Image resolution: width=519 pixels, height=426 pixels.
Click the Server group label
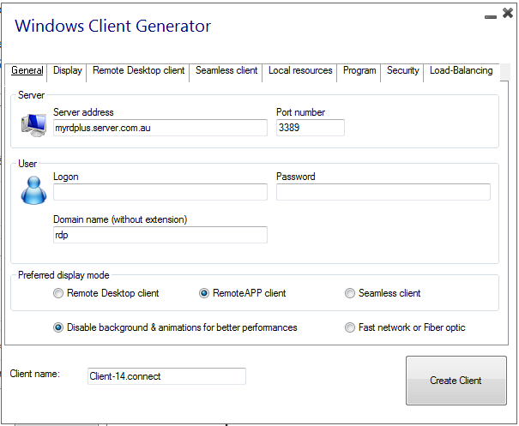coord(31,95)
